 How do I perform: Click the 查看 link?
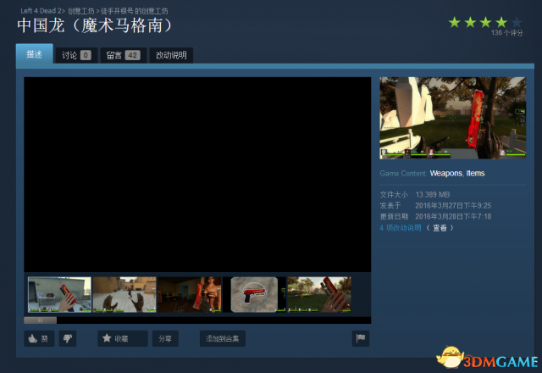[x=440, y=228]
